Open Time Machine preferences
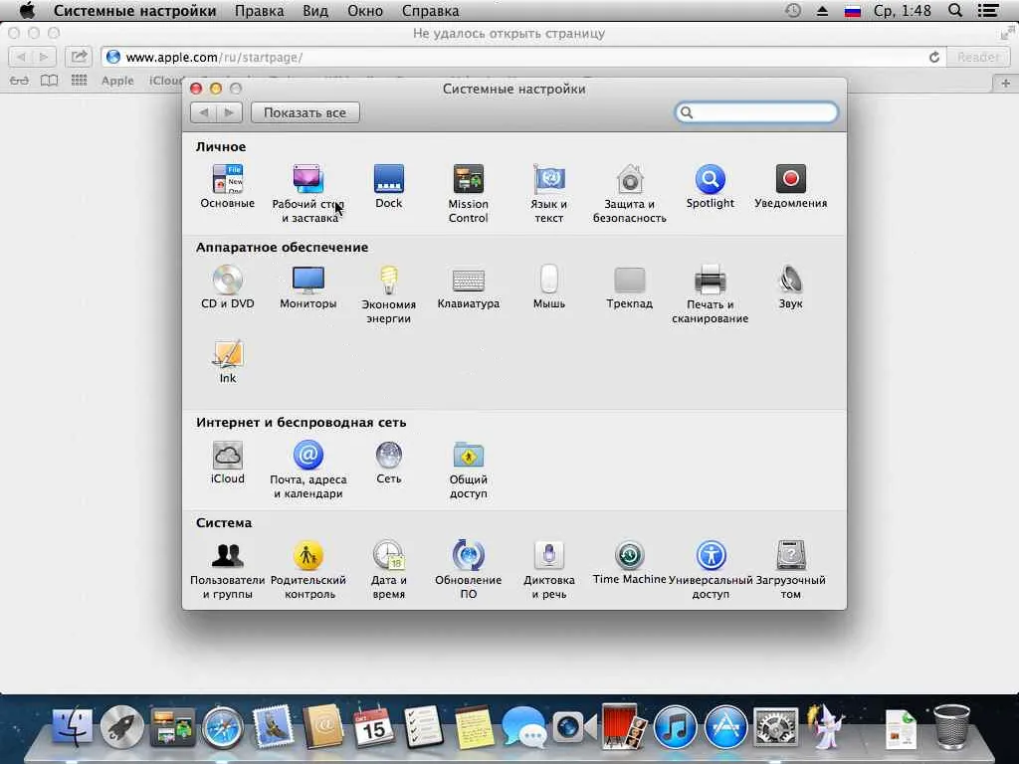1019x764 pixels. [x=630, y=563]
